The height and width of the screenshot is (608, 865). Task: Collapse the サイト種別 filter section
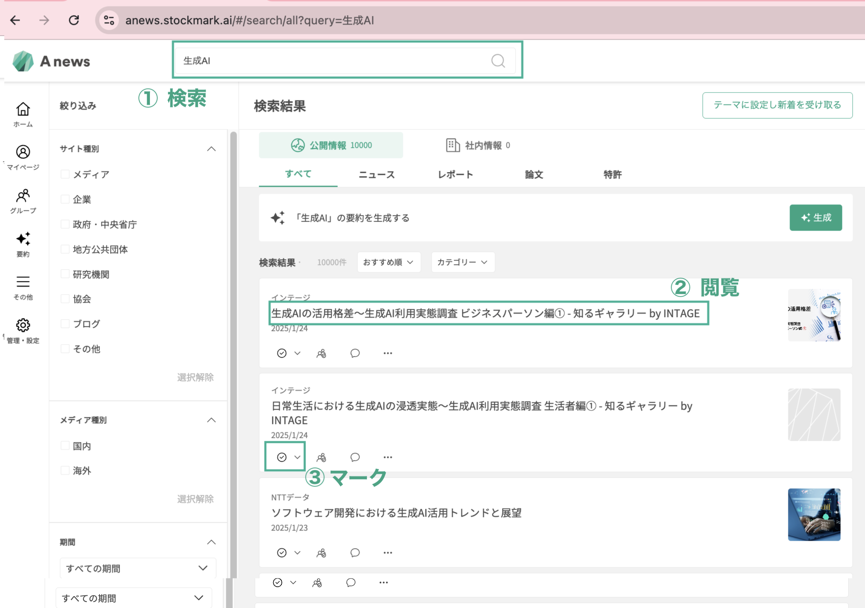[x=211, y=149]
